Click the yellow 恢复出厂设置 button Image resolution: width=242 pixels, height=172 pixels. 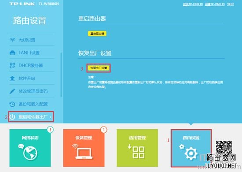click(99, 68)
